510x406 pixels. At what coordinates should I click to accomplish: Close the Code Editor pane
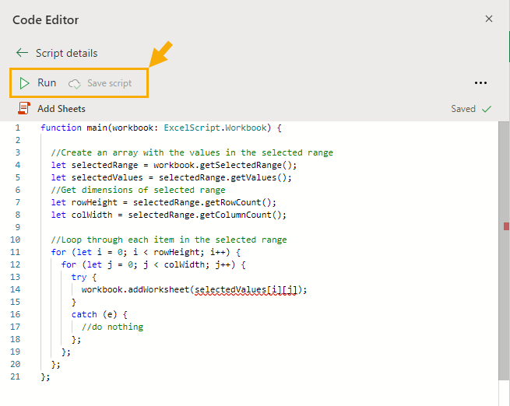tap(488, 19)
